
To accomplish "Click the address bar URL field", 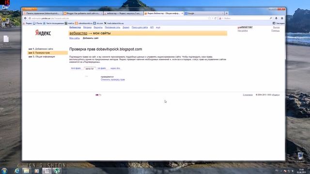I will point(119,18).
